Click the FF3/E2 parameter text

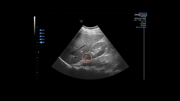(x=143, y=26)
